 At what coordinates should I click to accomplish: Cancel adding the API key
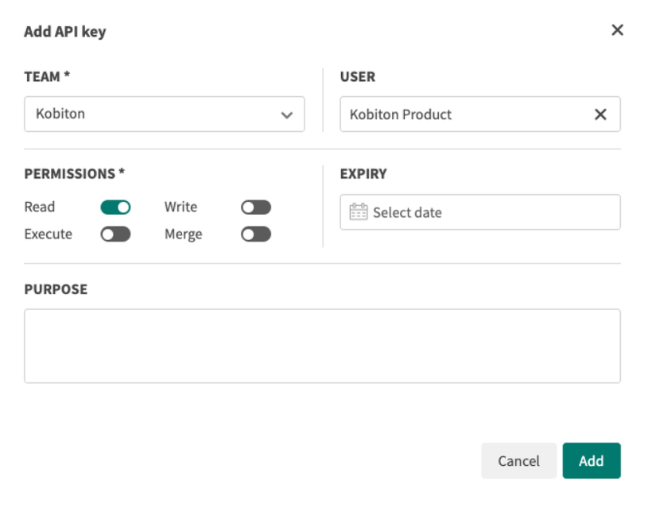tap(518, 460)
